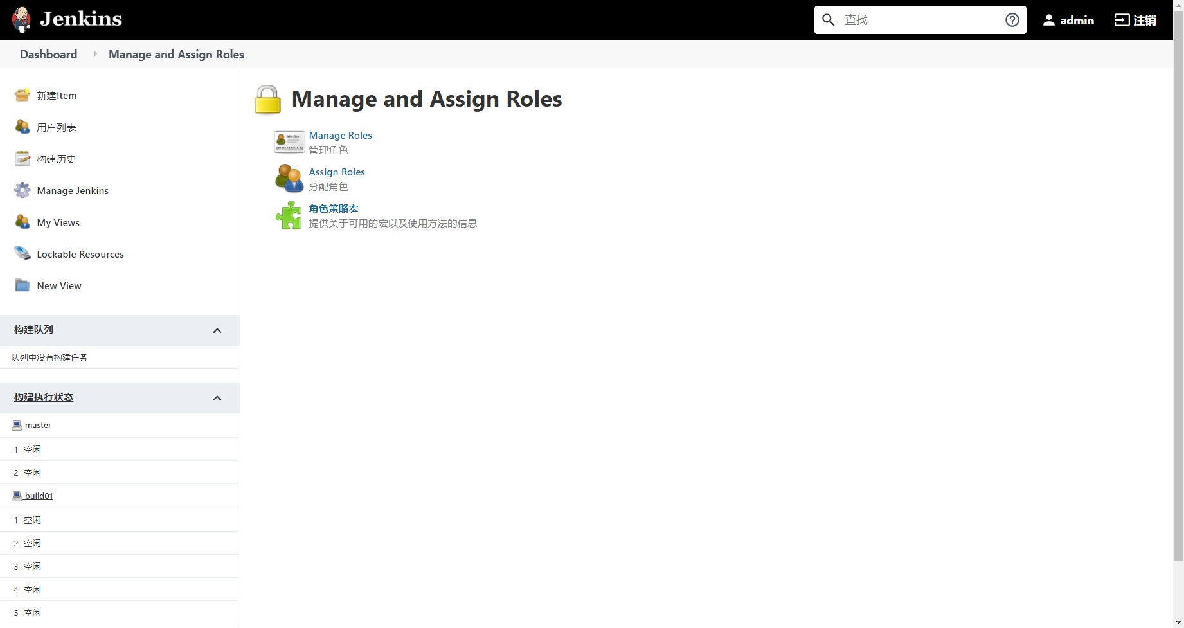Image resolution: width=1184 pixels, height=628 pixels.
Task: Click the New View folder icon
Action: tap(22, 285)
